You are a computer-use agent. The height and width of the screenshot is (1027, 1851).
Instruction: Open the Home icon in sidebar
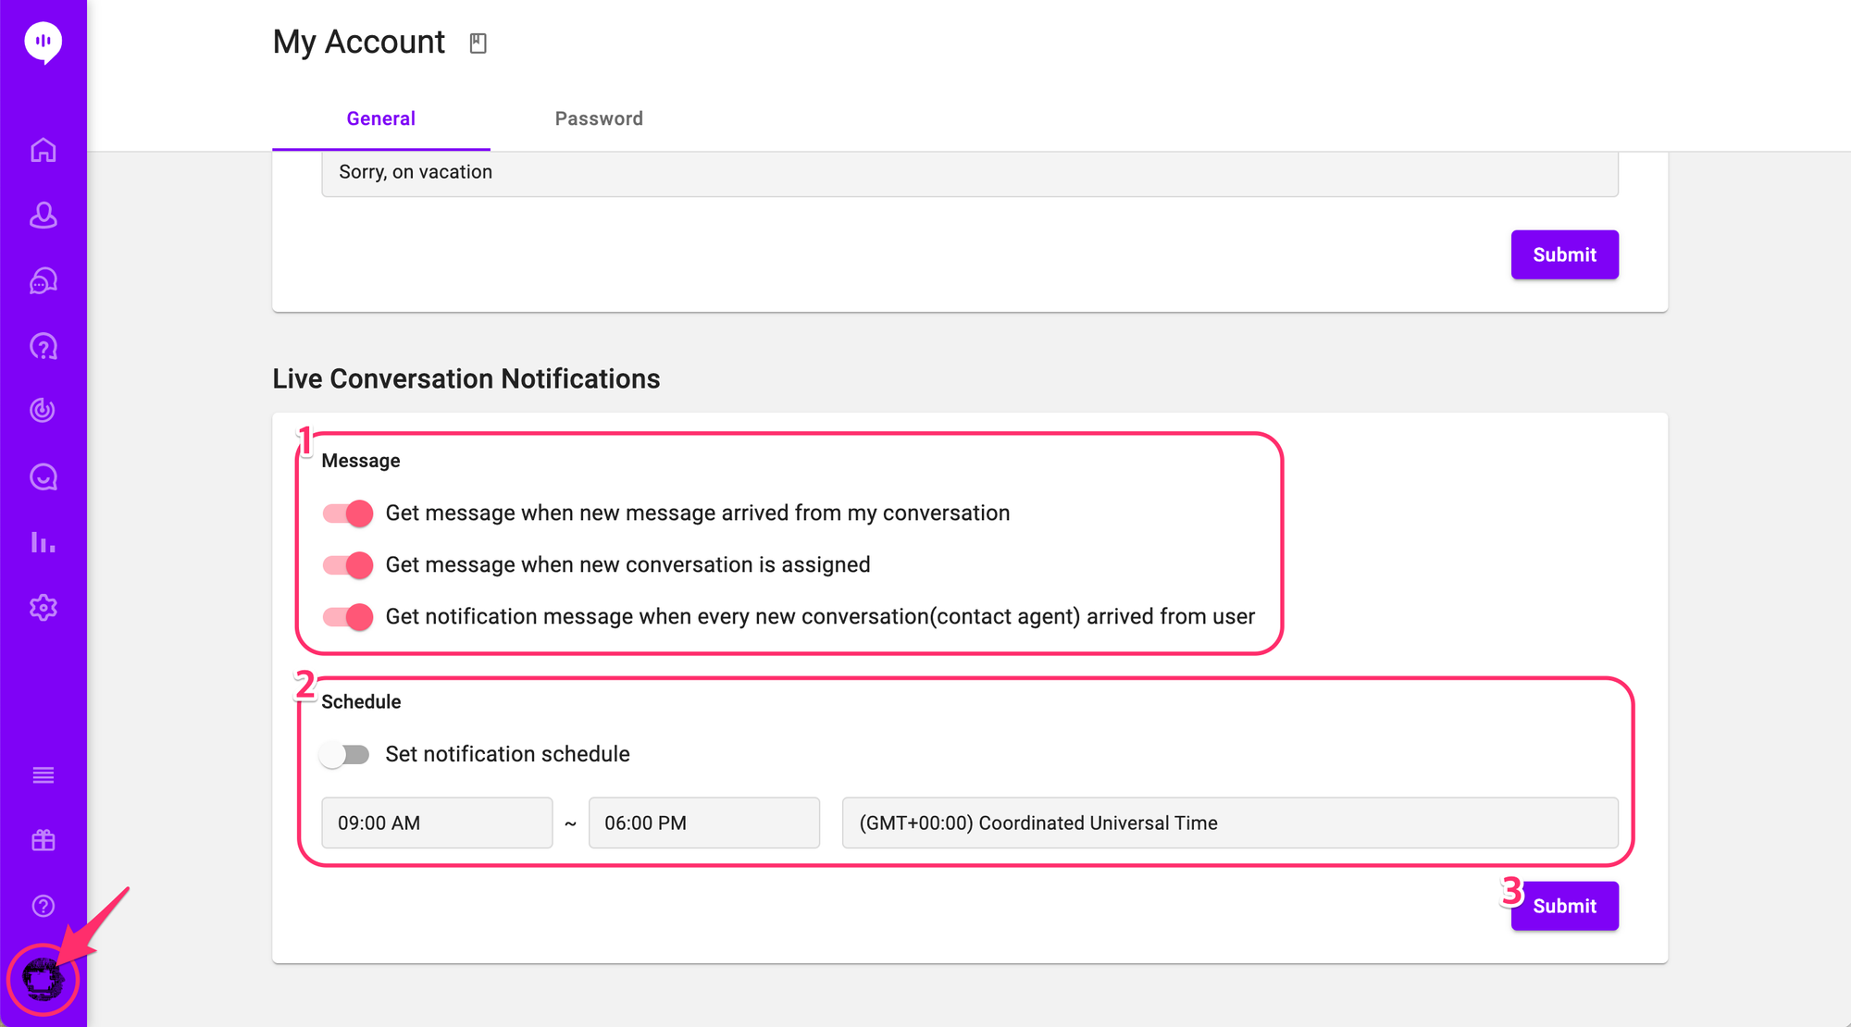click(x=43, y=150)
